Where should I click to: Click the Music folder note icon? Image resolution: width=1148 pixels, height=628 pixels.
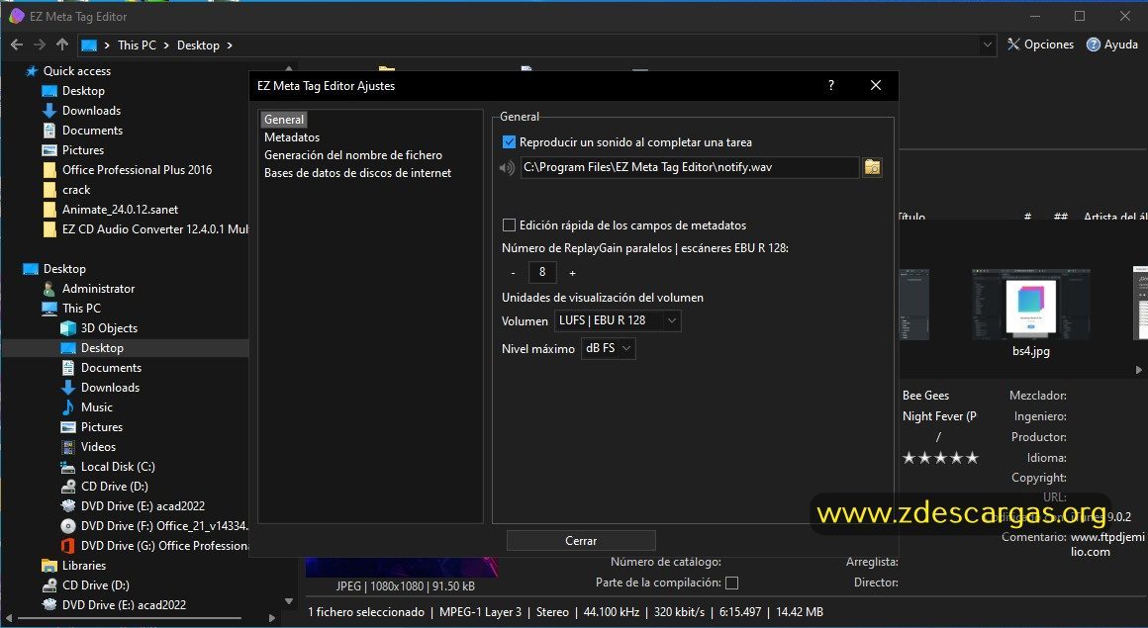[68, 406]
